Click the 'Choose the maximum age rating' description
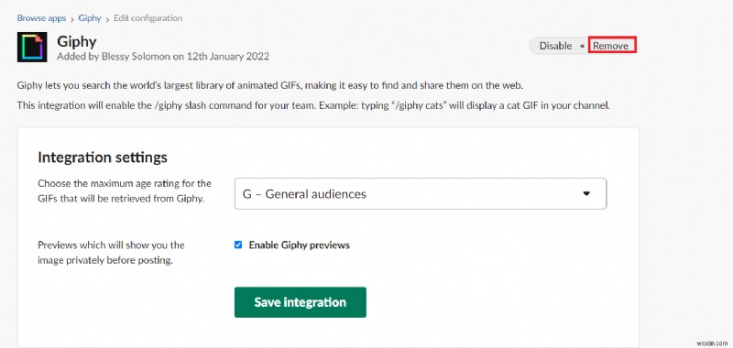 click(x=125, y=190)
